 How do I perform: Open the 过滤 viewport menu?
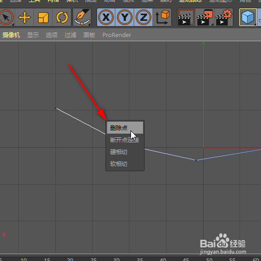click(70, 35)
